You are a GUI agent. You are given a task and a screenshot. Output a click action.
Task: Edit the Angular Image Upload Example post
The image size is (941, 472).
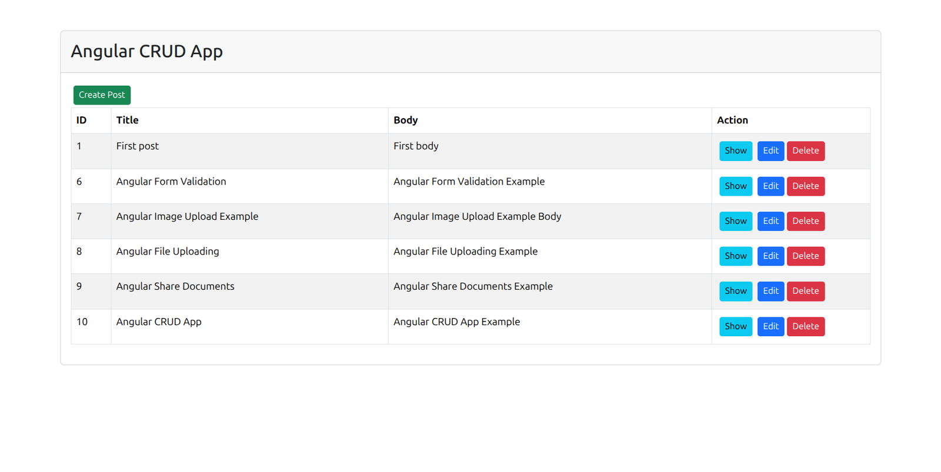click(770, 221)
